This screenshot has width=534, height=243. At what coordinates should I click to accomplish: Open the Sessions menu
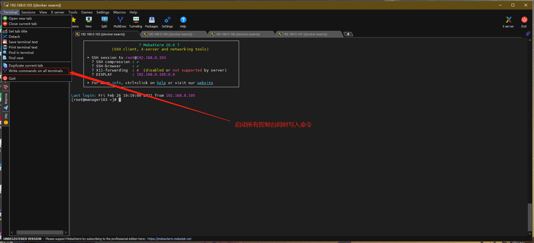(x=28, y=12)
